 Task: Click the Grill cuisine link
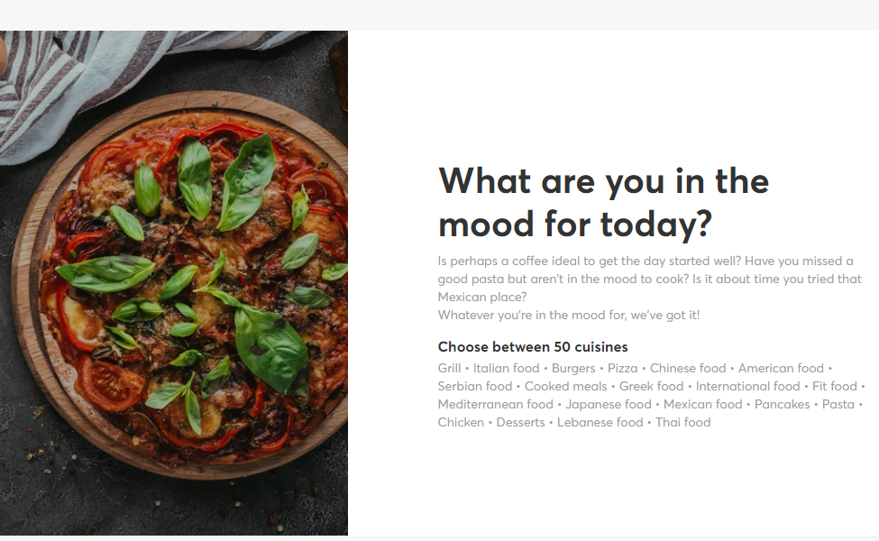coord(449,368)
